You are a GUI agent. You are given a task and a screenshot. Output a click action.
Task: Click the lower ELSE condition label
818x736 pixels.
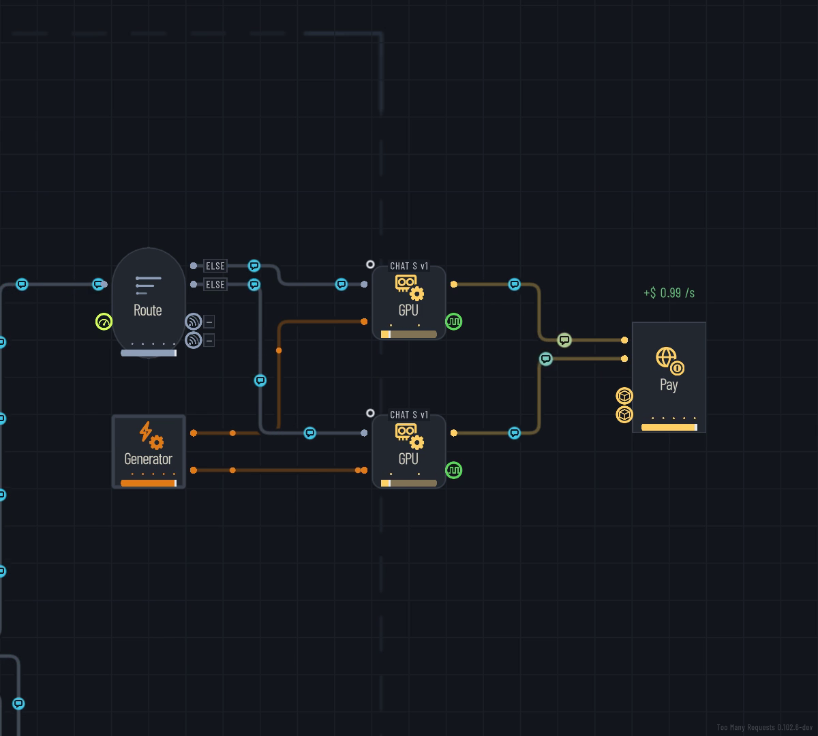click(215, 284)
